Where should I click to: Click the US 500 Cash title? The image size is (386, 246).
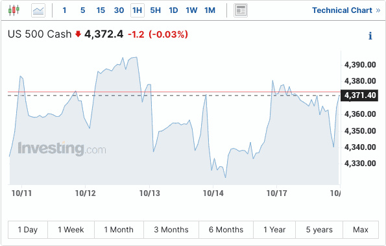pyautogui.click(x=40, y=34)
